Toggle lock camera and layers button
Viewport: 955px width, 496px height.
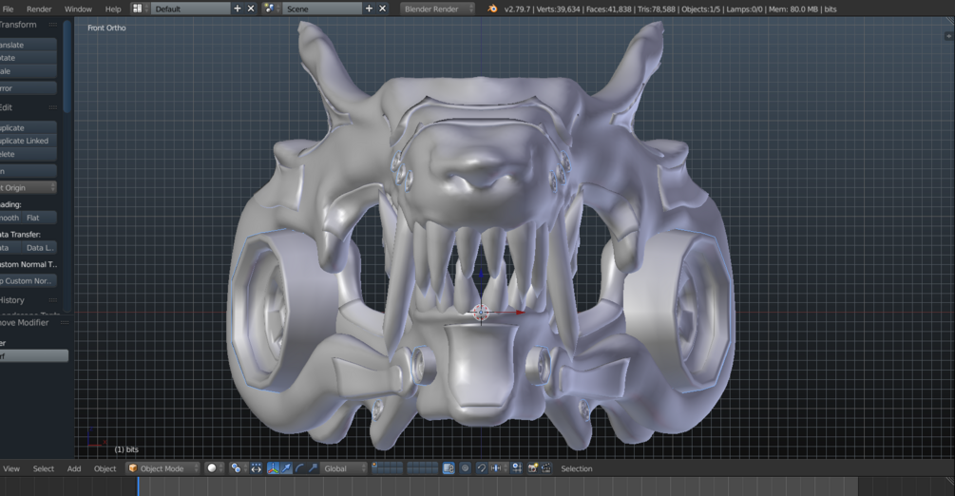point(449,468)
